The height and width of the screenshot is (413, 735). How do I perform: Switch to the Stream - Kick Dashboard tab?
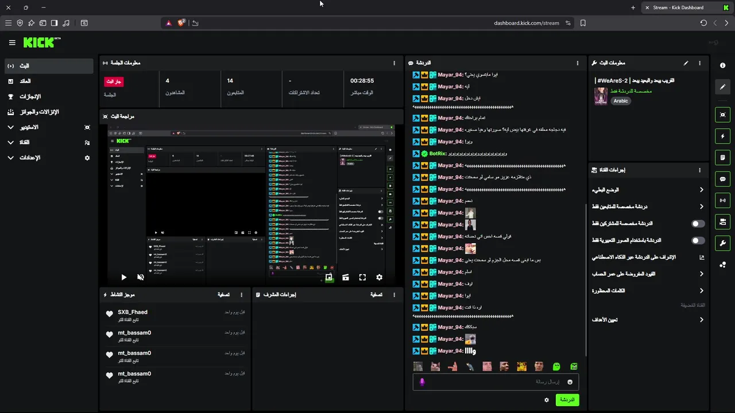coord(686,7)
